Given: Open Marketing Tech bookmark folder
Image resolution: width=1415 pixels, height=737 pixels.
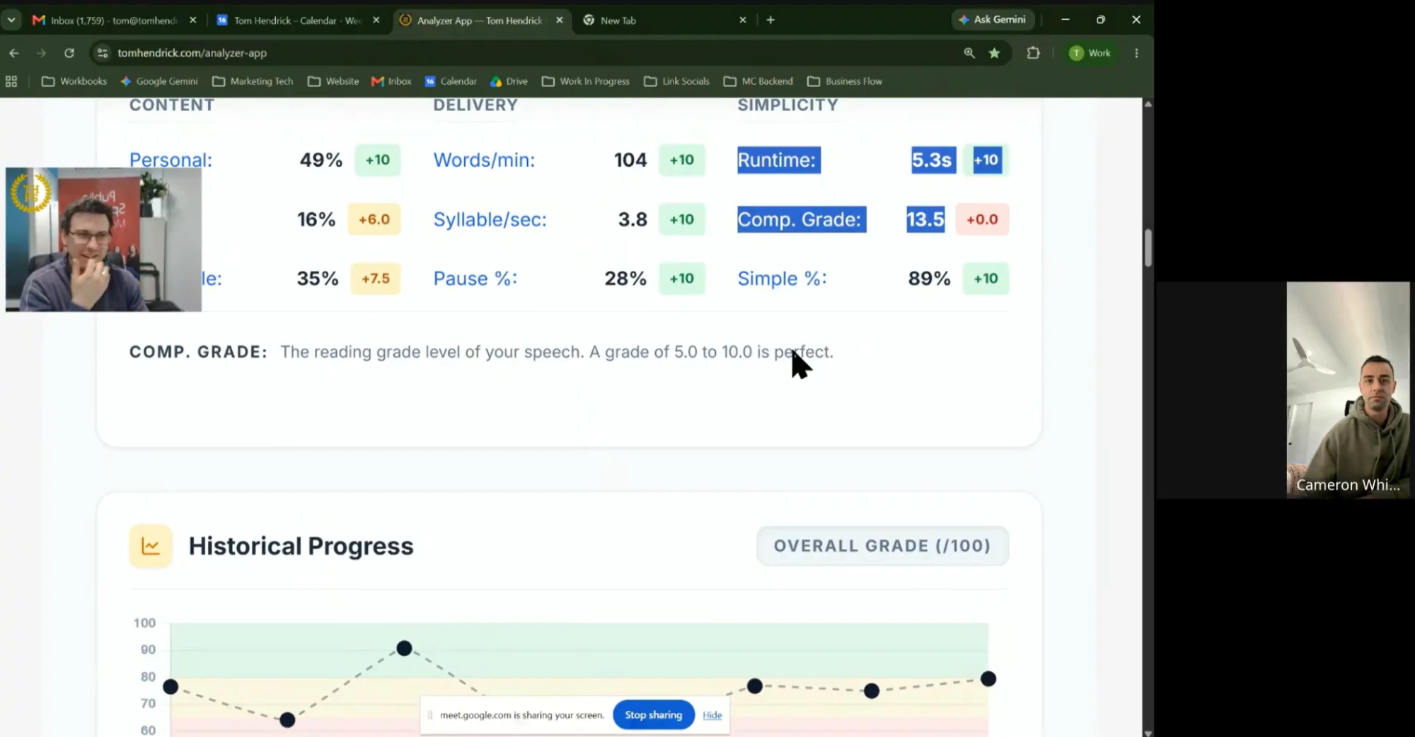Looking at the screenshot, I should click(x=253, y=81).
